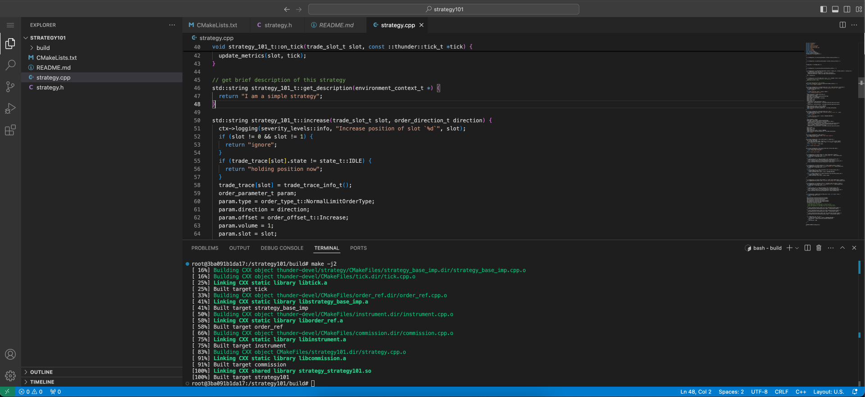Click Ln 48, Col 2 cursor position
Viewport: 865px width, 397px height.
point(696,392)
